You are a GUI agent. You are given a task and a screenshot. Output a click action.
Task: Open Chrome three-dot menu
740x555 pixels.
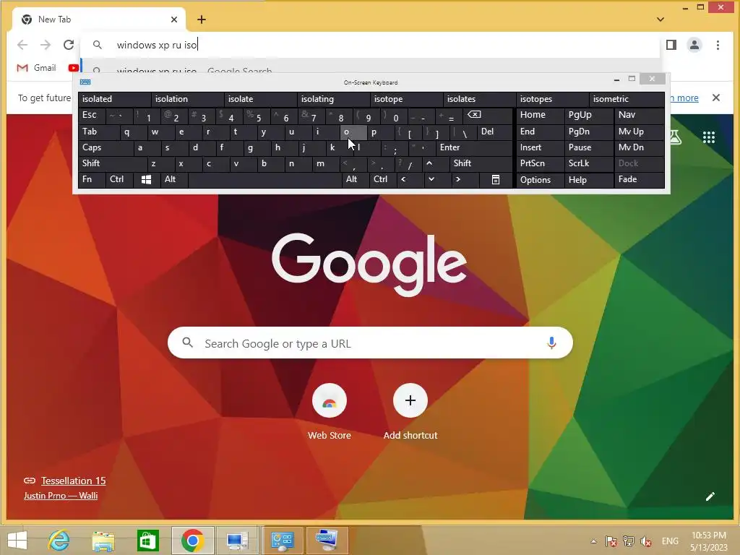[718, 45]
